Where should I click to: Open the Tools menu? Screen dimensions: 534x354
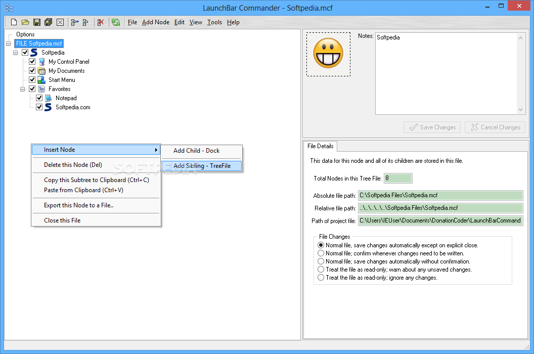pyautogui.click(x=214, y=22)
